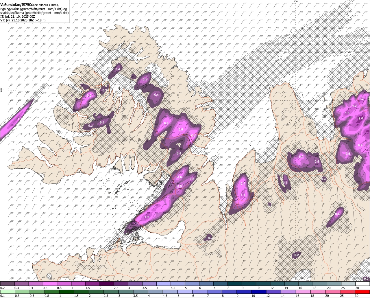The height and width of the screenshot is (298, 370).
Task: Select the bright magenta 0.5 swatch in snow legend
Action: [50, 284]
